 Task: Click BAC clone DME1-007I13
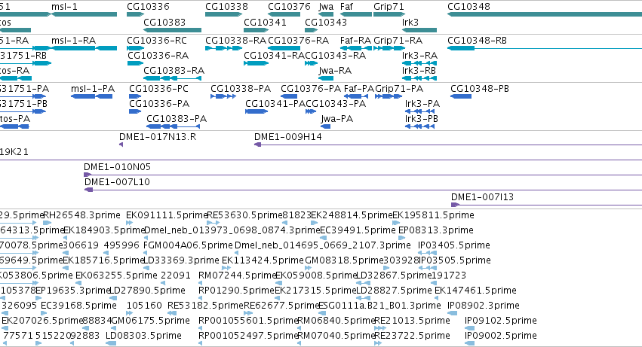click(546, 205)
